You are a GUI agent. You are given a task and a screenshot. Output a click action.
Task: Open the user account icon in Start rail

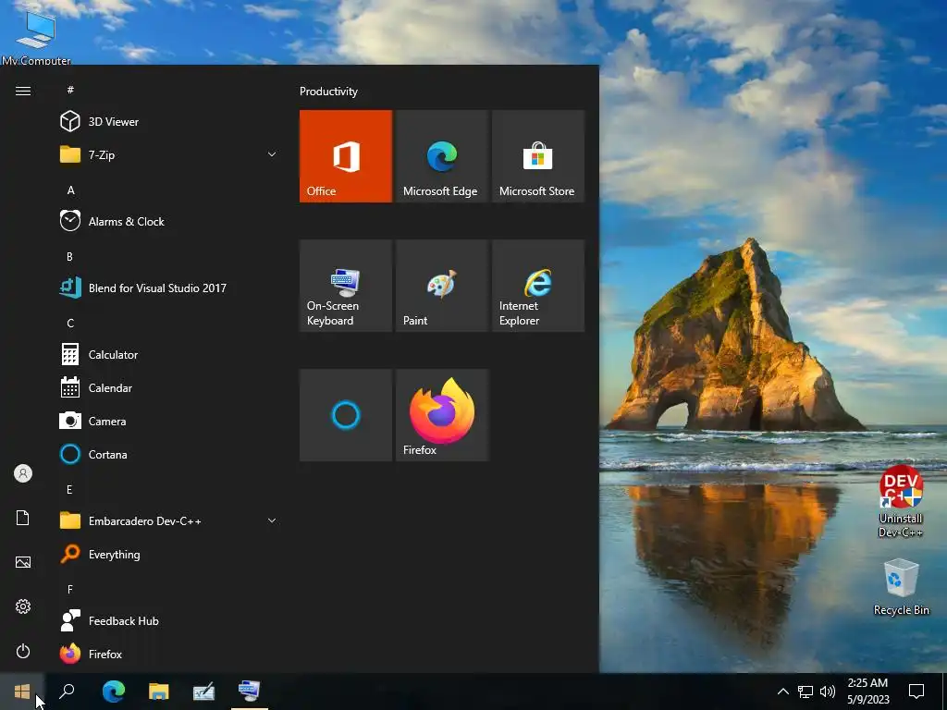point(23,473)
